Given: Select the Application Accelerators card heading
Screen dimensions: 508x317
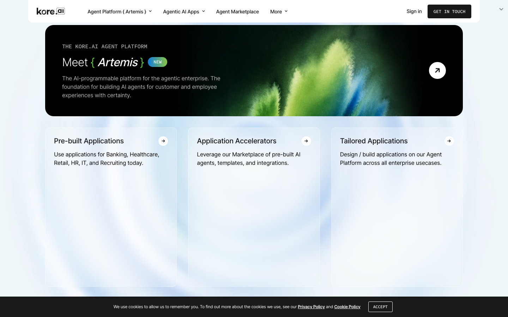Looking at the screenshot, I should tap(237, 141).
